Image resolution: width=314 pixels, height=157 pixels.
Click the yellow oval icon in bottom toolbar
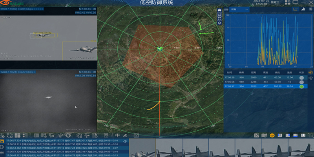tap(272, 135)
